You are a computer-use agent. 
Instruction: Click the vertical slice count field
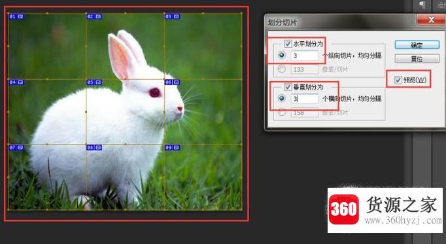[305, 99]
